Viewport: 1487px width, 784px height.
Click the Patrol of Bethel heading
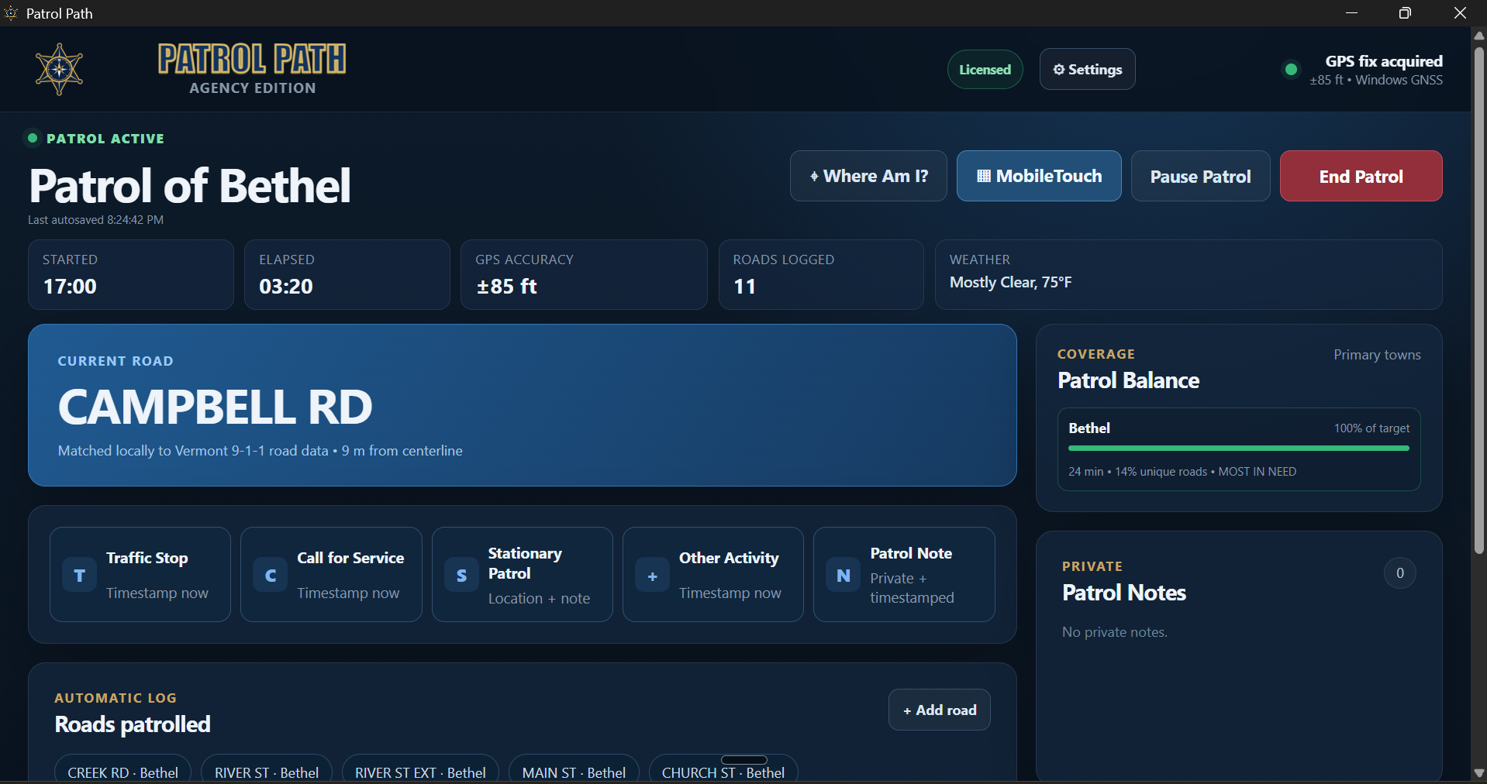[x=190, y=186]
